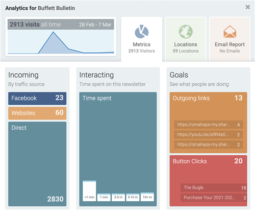
Task: Select the Metrics 2913 Visitors tab
Action: tap(142, 39)
